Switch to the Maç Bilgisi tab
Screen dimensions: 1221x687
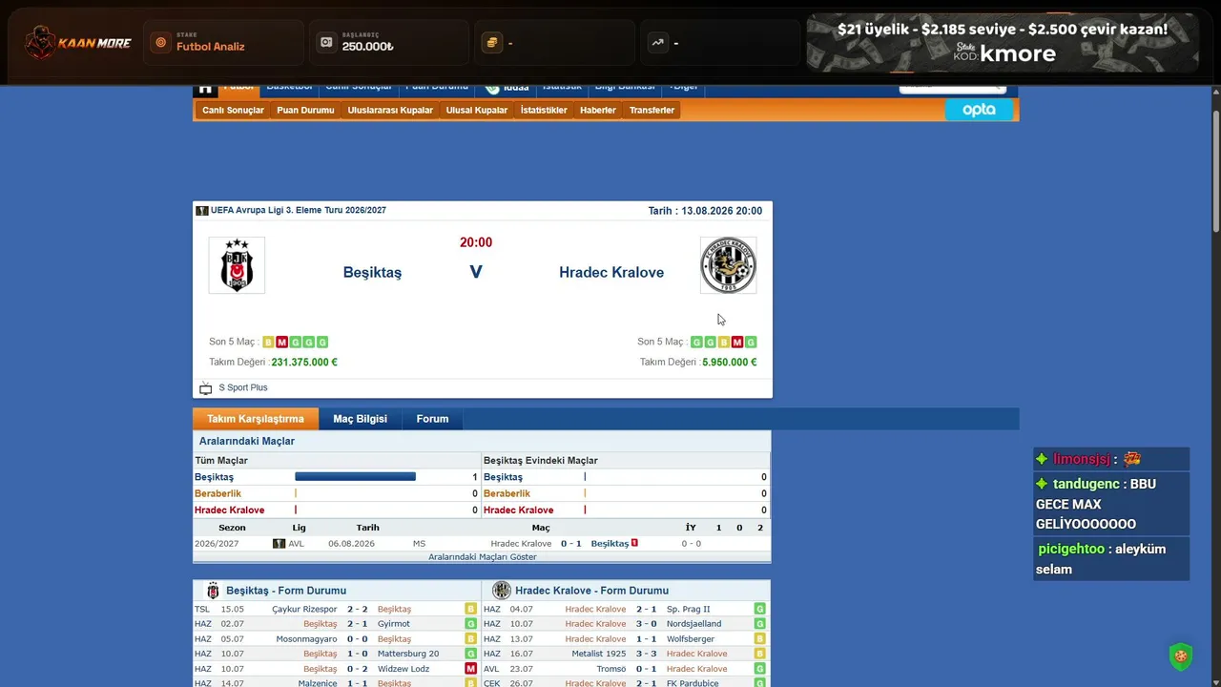[360, 419]
